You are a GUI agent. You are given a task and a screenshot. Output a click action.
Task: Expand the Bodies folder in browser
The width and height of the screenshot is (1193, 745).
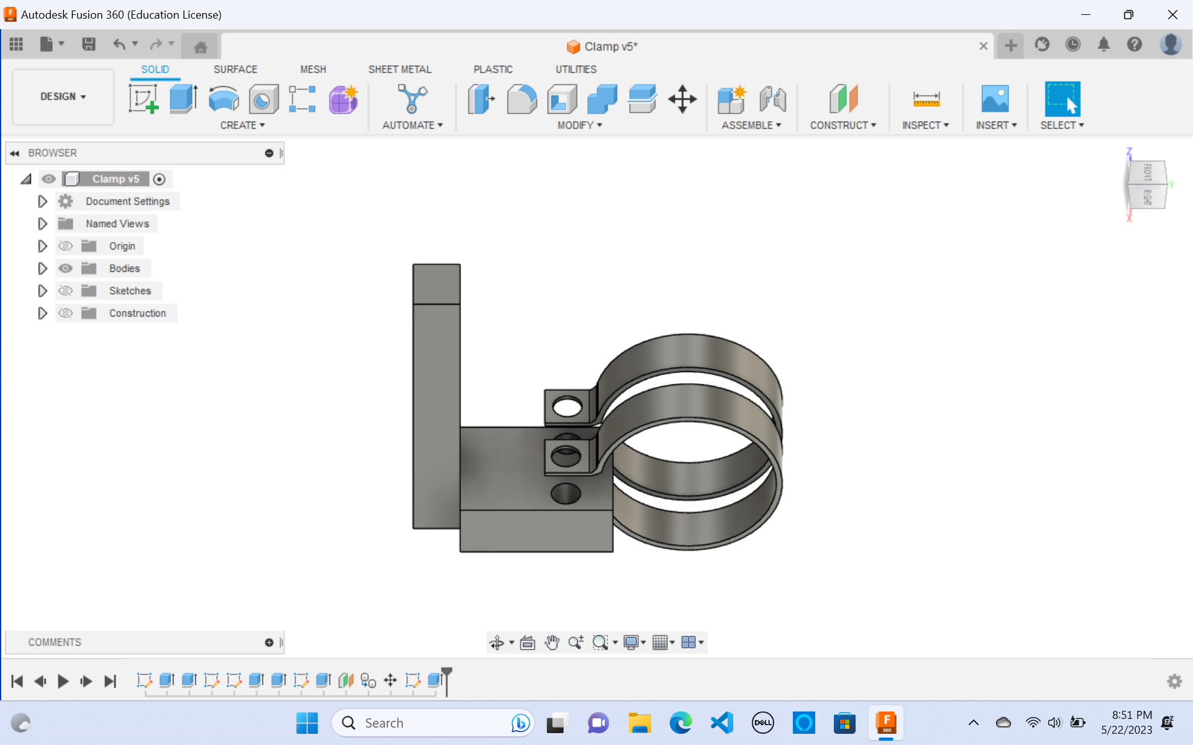(x=42, y=268)
